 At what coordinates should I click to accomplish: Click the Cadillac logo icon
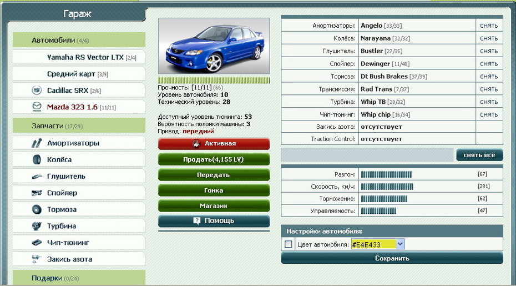(37, 91)
